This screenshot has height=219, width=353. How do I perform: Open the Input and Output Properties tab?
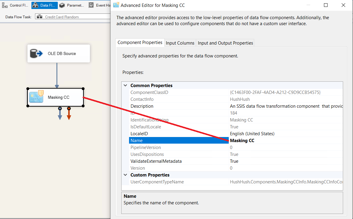click(225, 43)
